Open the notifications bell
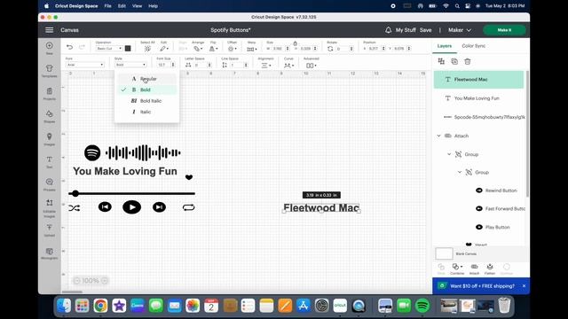The width and height of the screenshot is (568, 319). click(x=388, y=30)
